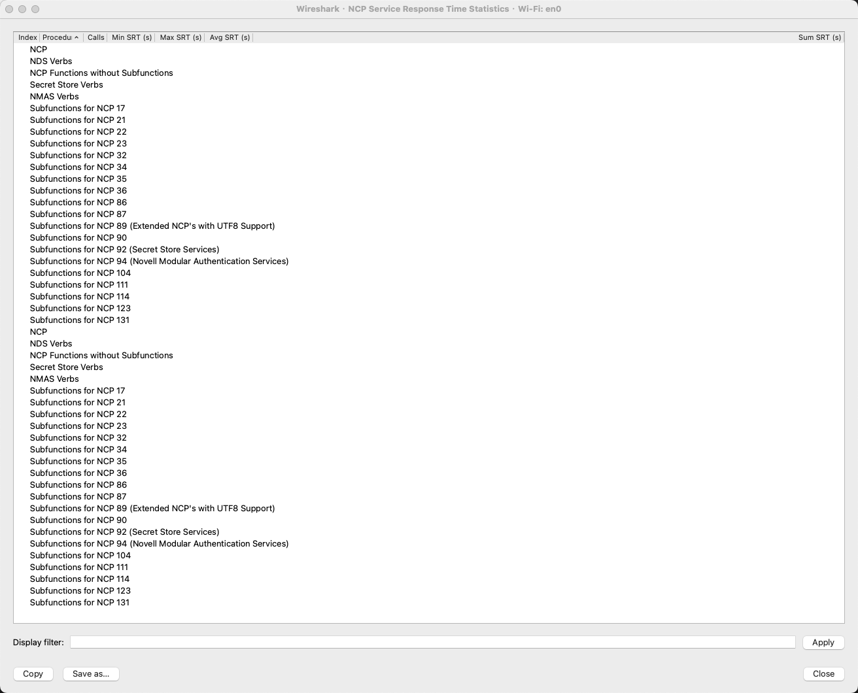The image size is (858, 693).
Task: Select the second NMAS Verbs row
Action: tap(429, 379)
